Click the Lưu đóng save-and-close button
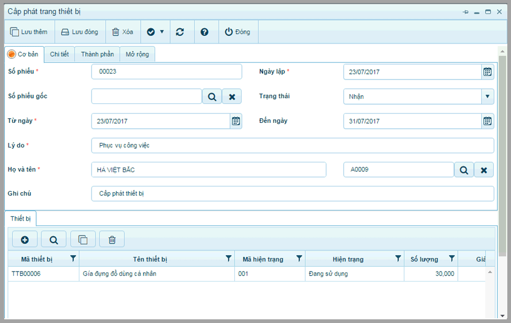This screenshot has height=323, width=511. [x=80, y=32]
